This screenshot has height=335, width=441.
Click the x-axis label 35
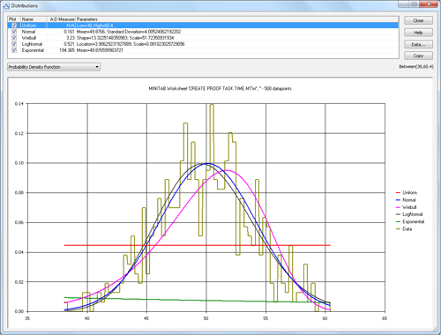tap(27, 318)
